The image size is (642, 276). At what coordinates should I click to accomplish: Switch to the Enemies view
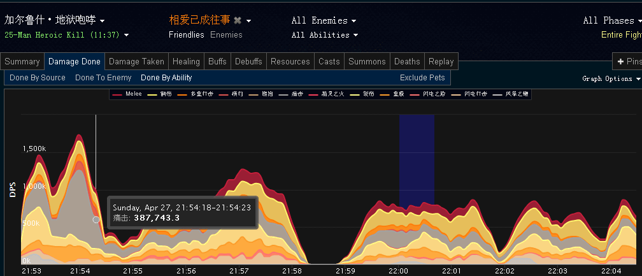(226, 34)
